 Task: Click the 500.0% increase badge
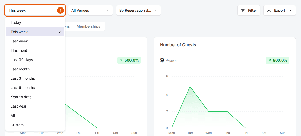pos(129,60)
